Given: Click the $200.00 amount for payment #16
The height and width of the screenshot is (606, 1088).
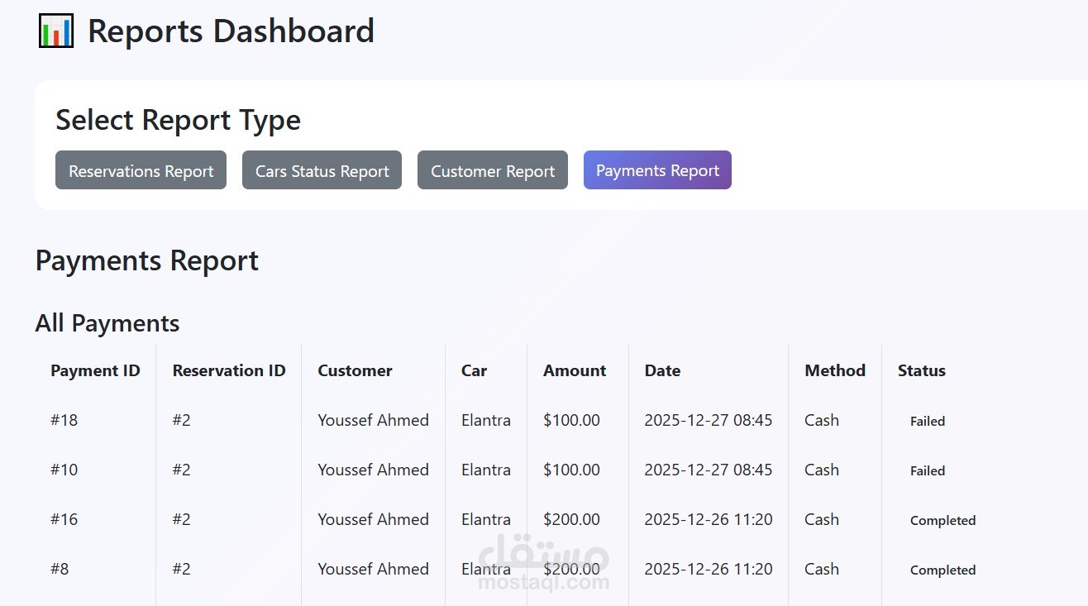Looking at the screenshot, I should [571, 519].
